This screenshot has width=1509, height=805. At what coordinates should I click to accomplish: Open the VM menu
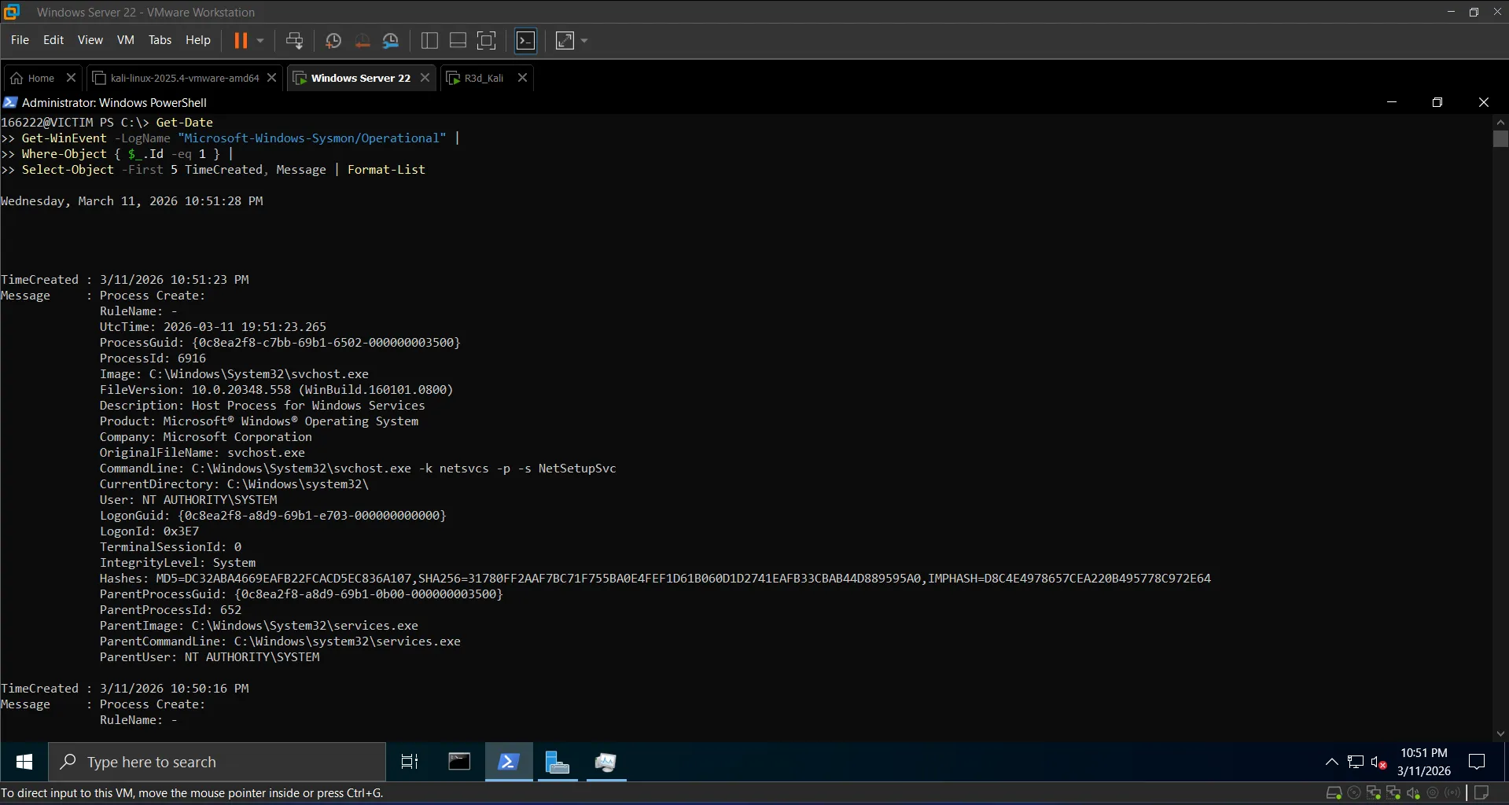126,40
